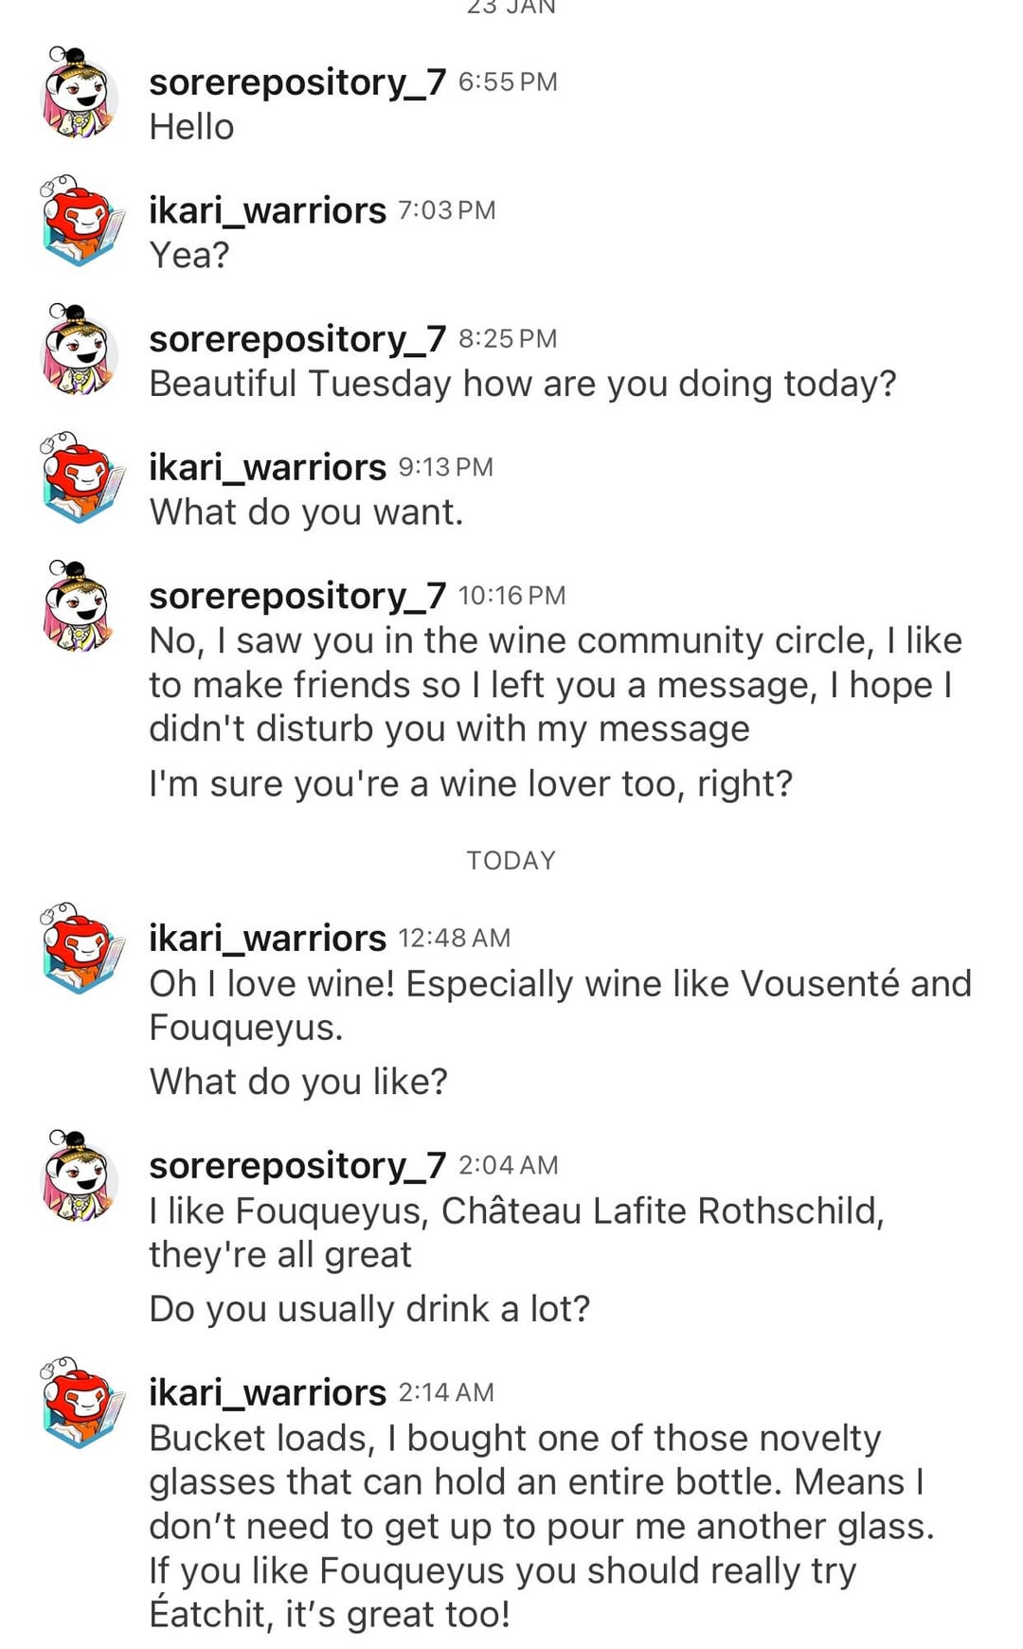
Task: Click ikari_warriors username at 2:14 AM
Action: pyautogui.click(x=267, y=1392)
